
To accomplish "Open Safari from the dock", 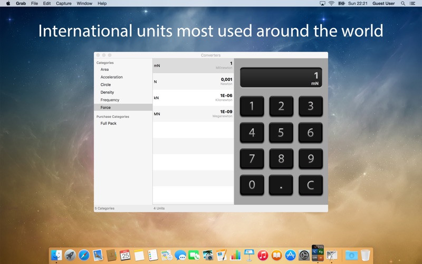I will click(84, 256).
